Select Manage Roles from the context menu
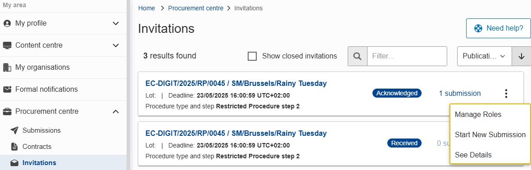 pyautogui.click(x=478, y=115)
